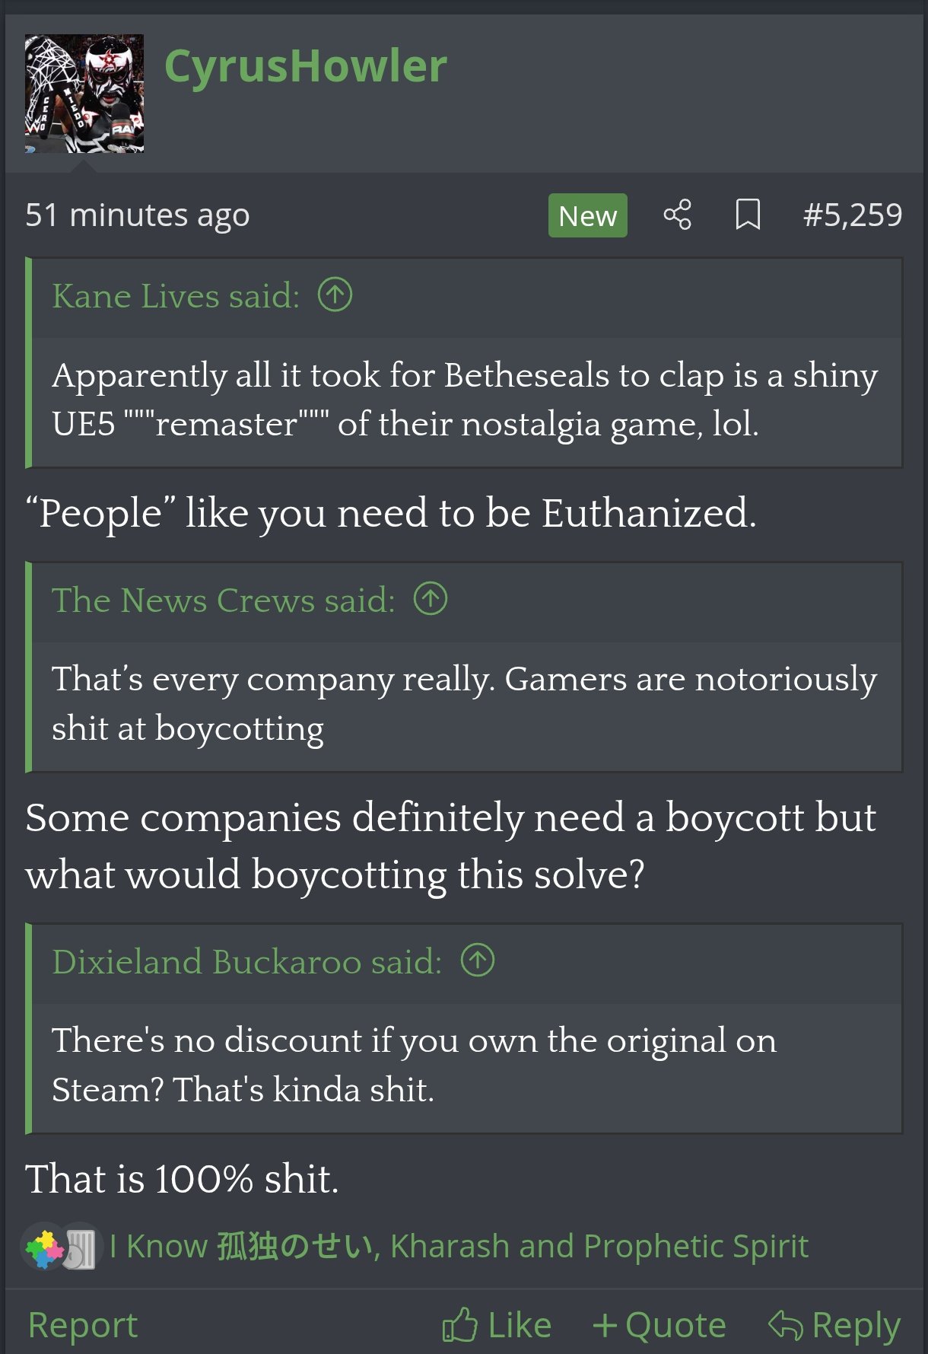This screenshot has height=1354, width=928.
Task: Open CyrusHowler's profile by username
Action: (x=306, y=66)
